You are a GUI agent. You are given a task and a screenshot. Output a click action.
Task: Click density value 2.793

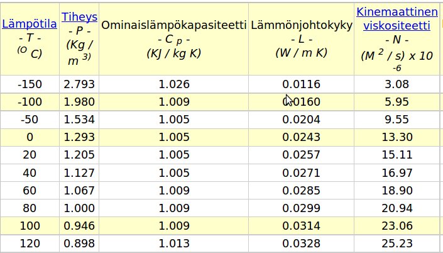point(79,84)
